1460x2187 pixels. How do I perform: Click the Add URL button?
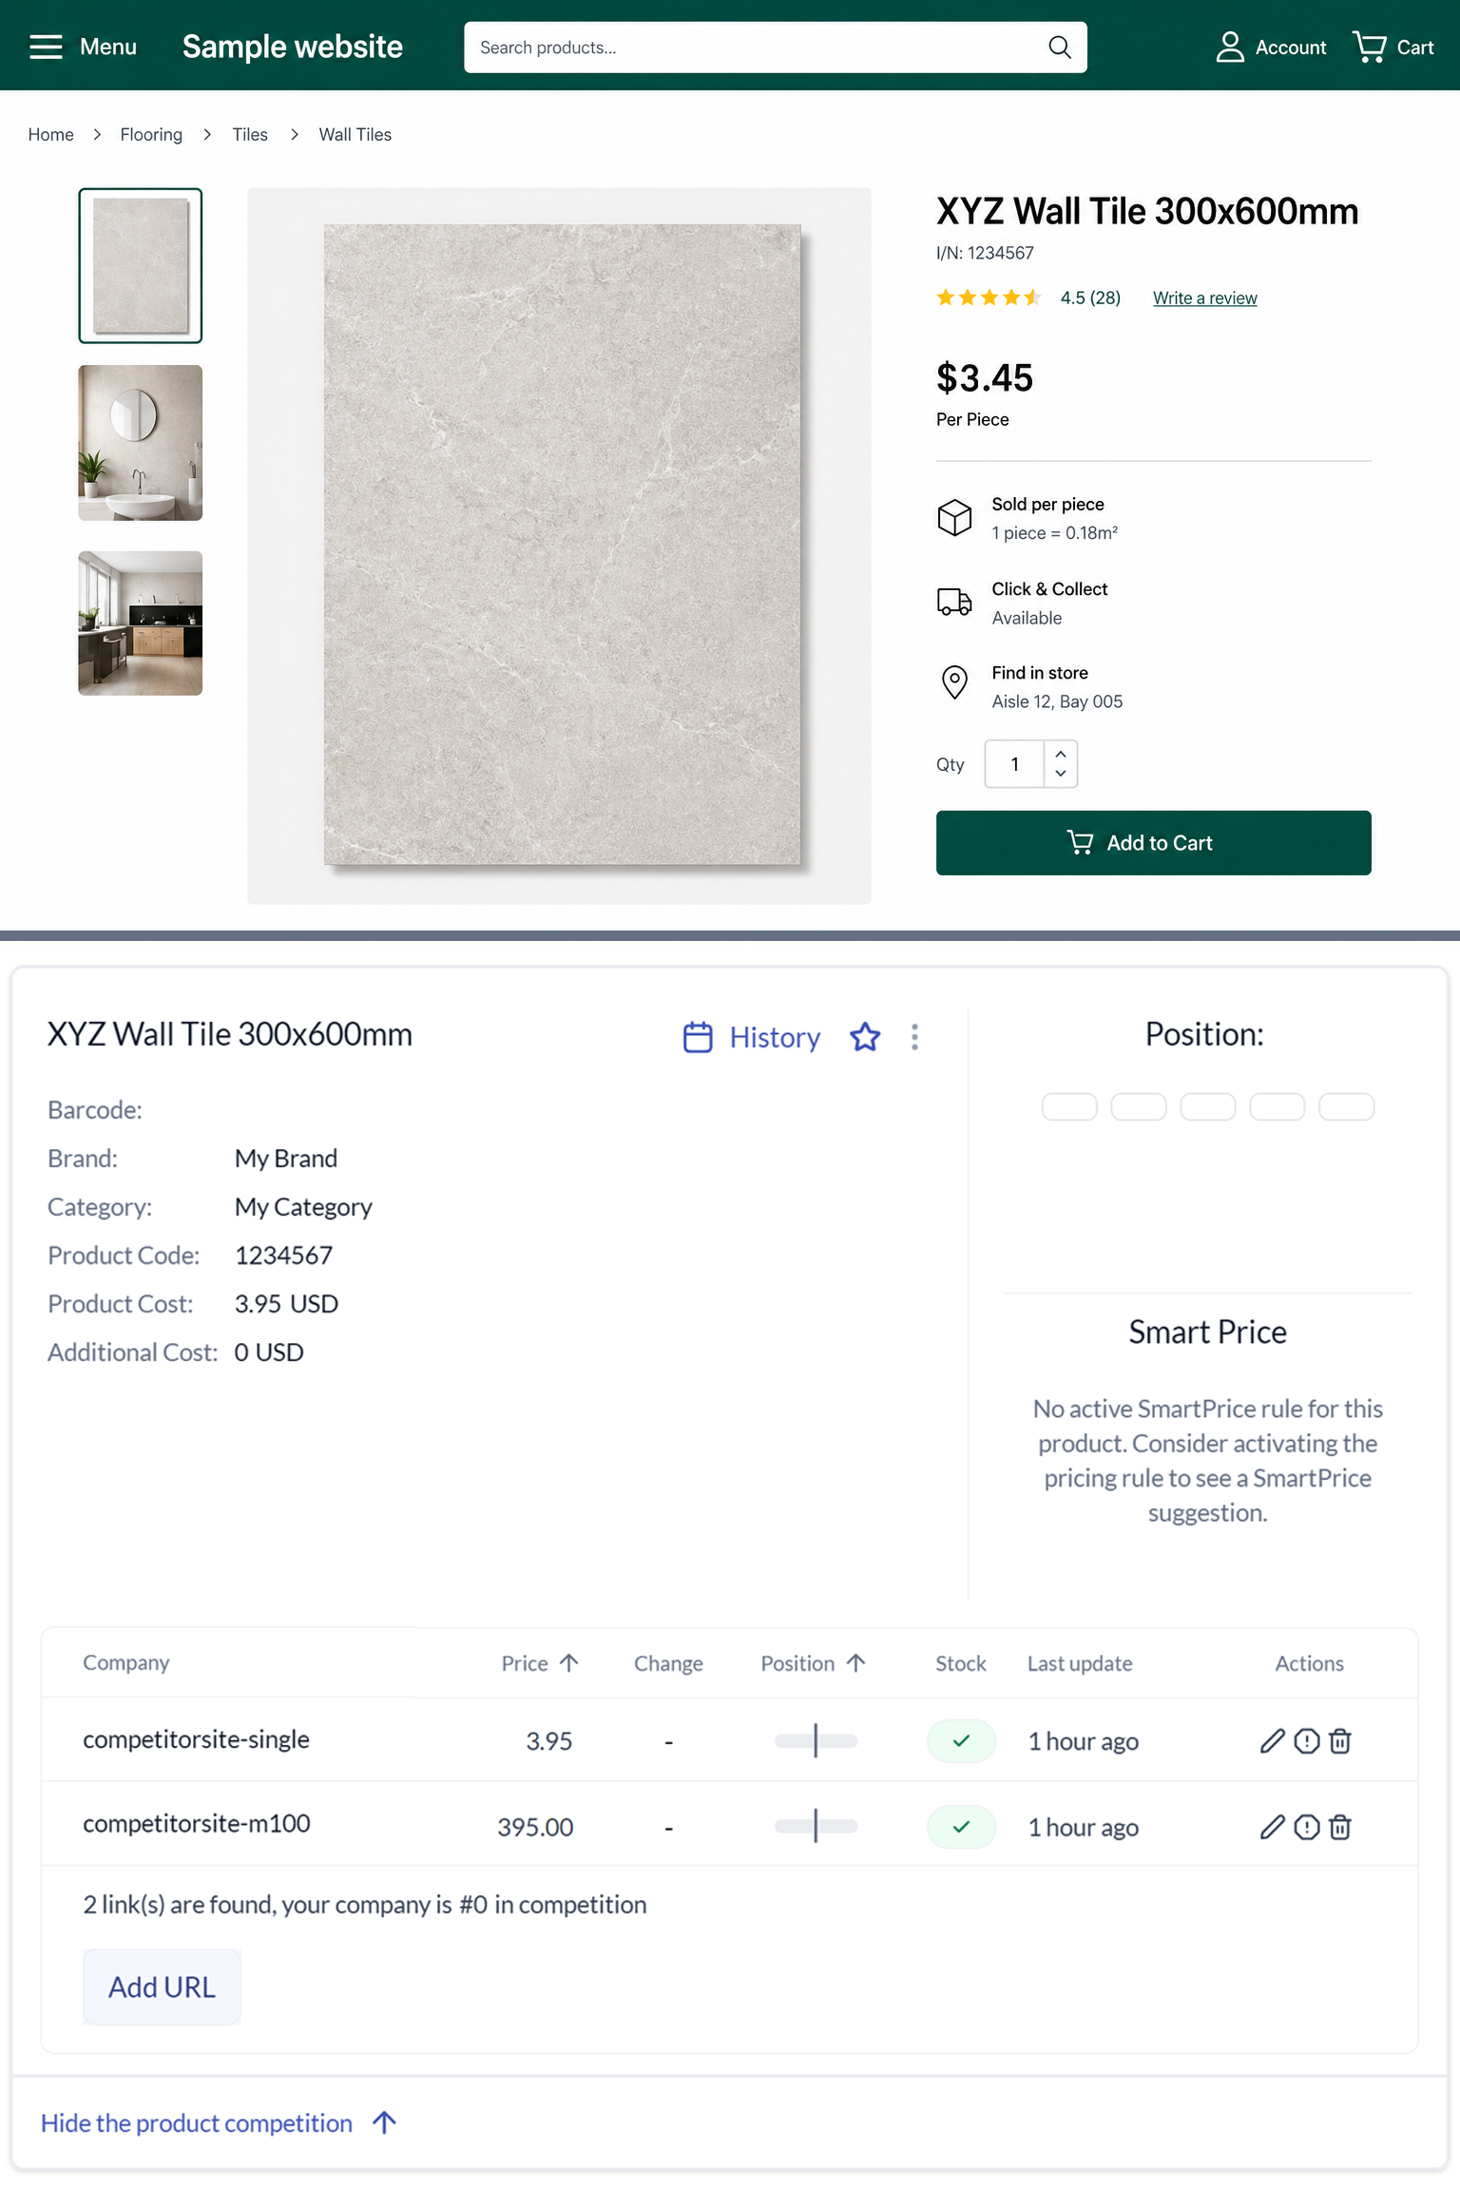point(162,1987)
